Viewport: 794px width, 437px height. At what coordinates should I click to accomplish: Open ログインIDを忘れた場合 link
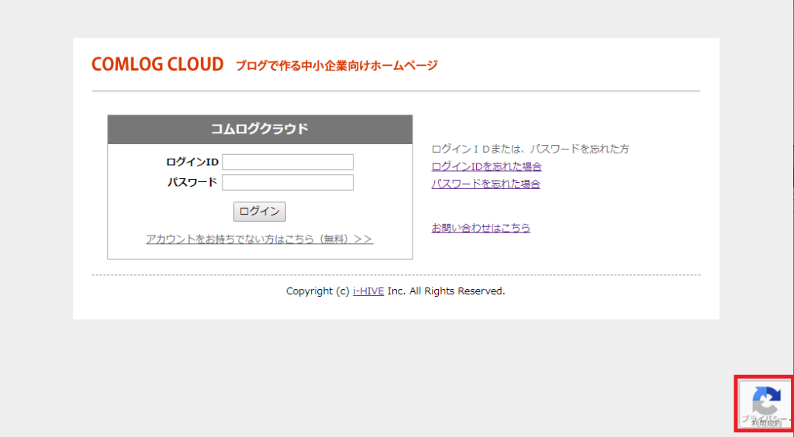pos(487,167)
